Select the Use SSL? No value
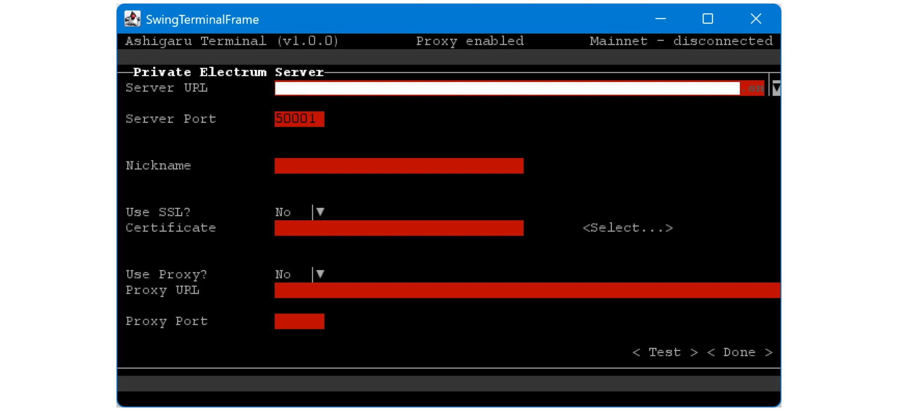 (283, 212)
